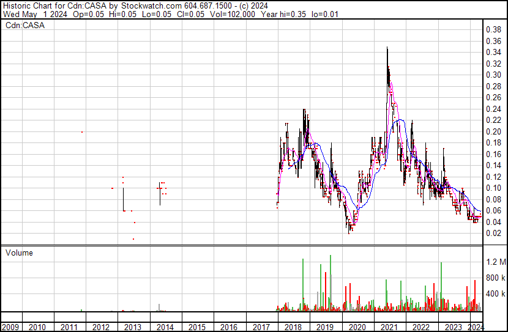Click the tallest green volume bar in 2019
This screenshot has height=332, width=508.
click(331, 283)
